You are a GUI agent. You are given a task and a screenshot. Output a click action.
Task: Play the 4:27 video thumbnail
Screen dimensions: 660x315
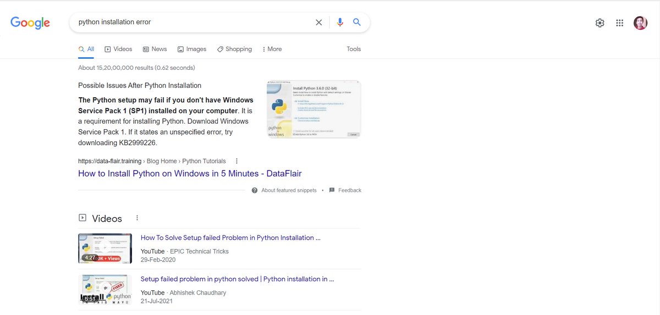point(105,248)
